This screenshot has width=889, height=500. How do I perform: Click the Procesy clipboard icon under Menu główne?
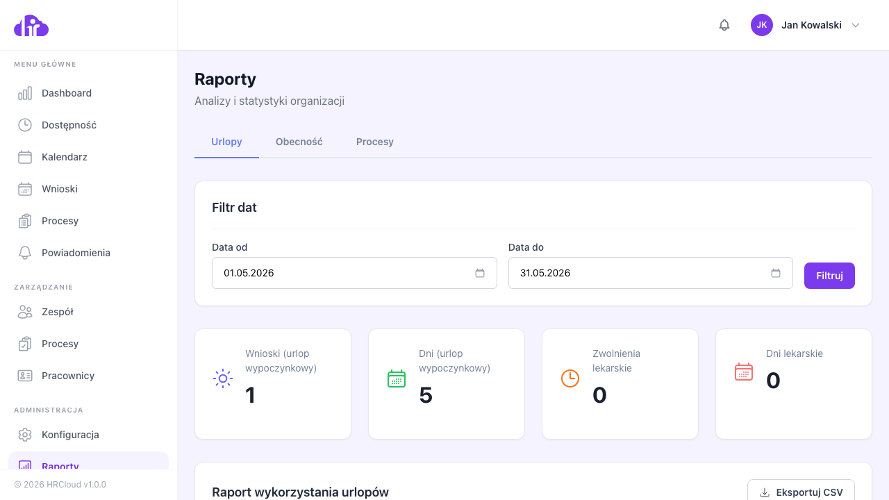pos(25,221)
